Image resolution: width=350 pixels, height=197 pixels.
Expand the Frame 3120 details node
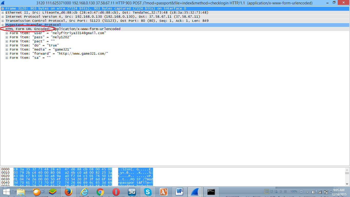[2, 8]
